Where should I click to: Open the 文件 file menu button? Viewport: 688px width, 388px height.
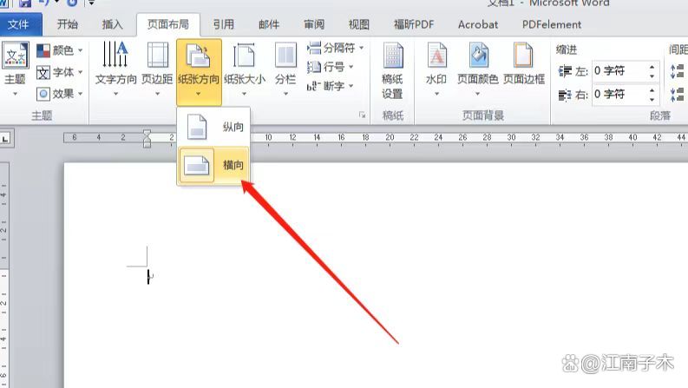tap(19, 24)
